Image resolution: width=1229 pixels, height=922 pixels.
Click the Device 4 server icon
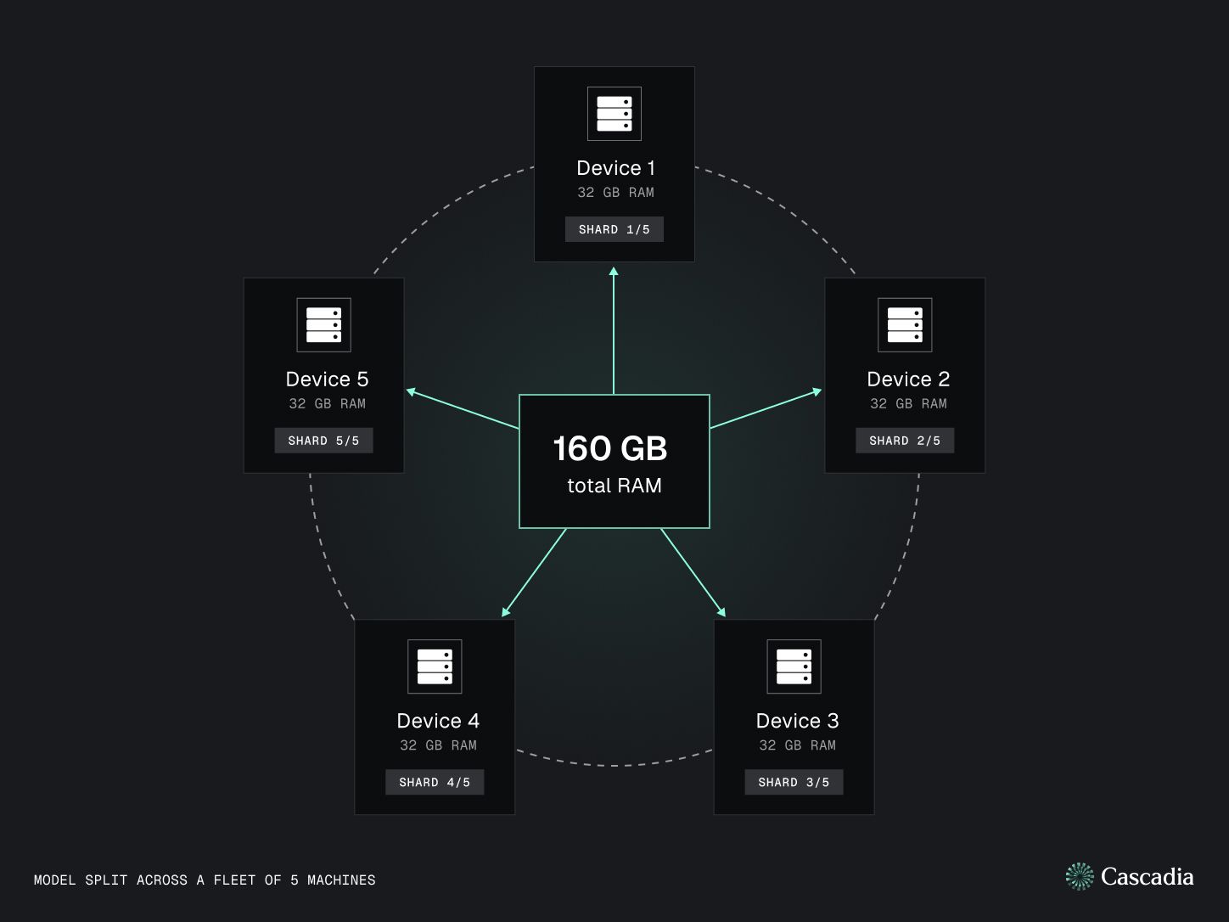pyautogui.click(x=435, y=666)
